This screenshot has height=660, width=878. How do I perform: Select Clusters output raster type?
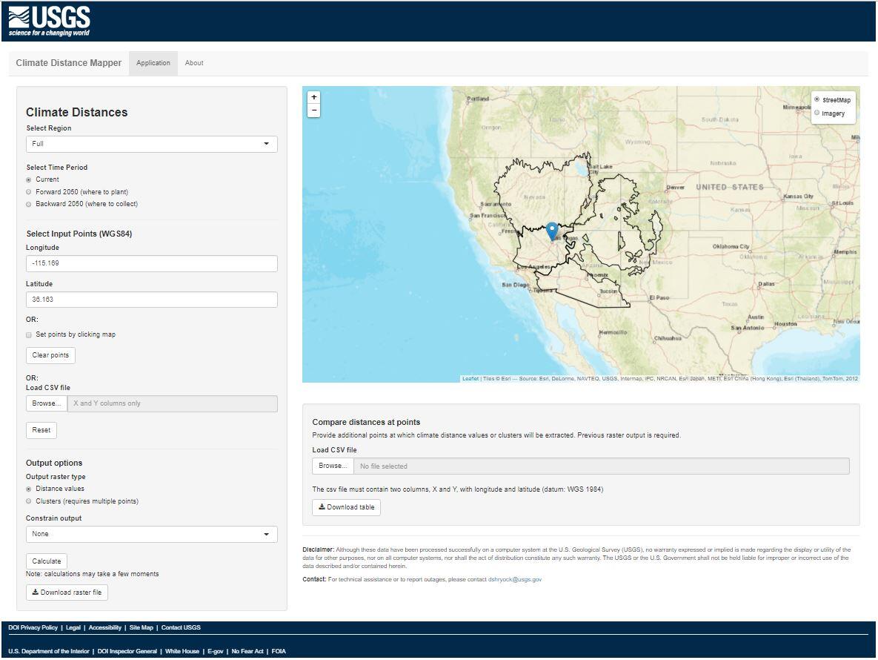coord(29,501)
